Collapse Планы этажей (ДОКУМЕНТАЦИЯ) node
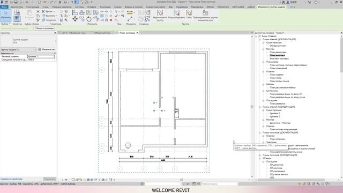 tap(260, 39)
